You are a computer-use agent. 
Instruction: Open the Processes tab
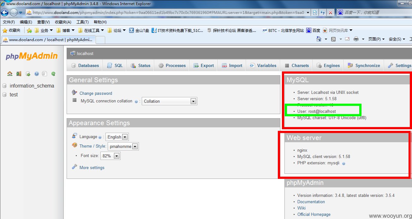[x=172, y=65]
